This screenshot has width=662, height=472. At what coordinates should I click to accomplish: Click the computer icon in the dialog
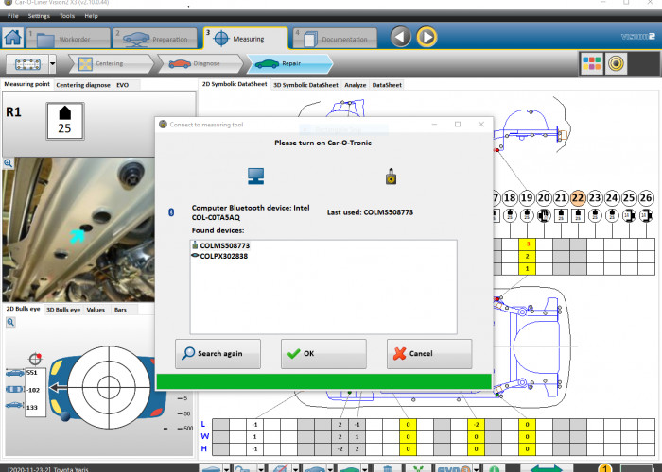256,177
